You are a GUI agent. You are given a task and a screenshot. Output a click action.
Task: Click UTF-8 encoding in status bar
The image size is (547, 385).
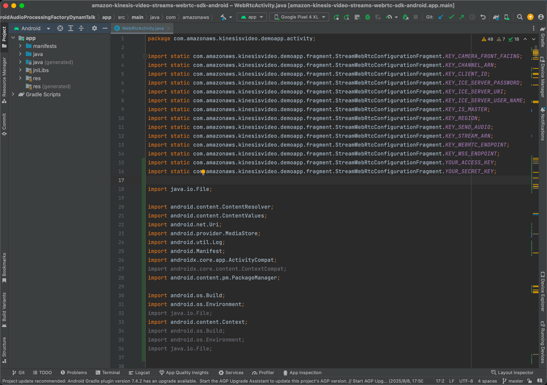click(x=466, y=381)
